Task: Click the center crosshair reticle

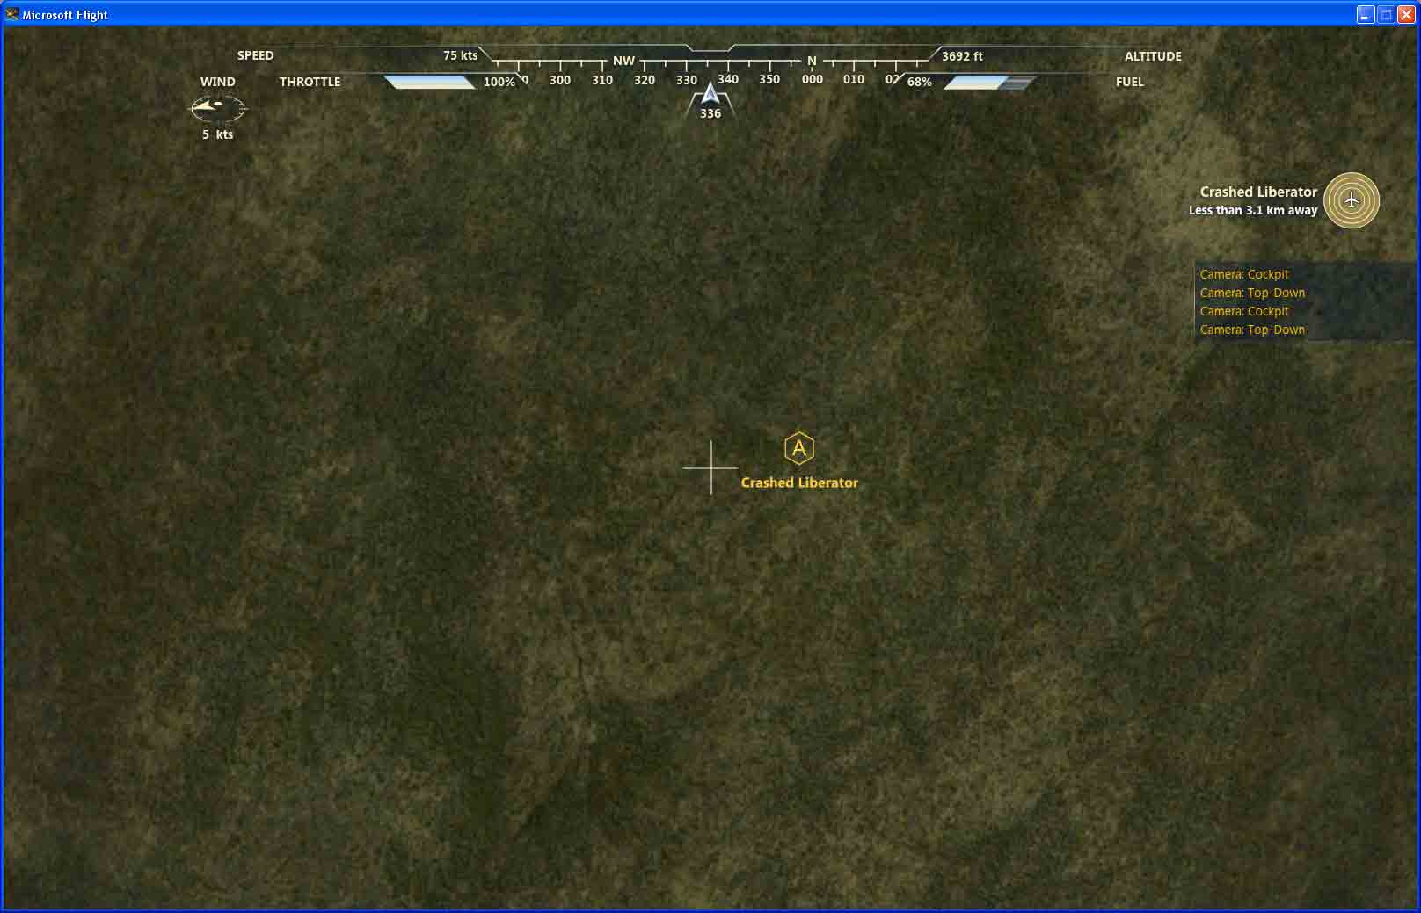Action: pos(710,467)
